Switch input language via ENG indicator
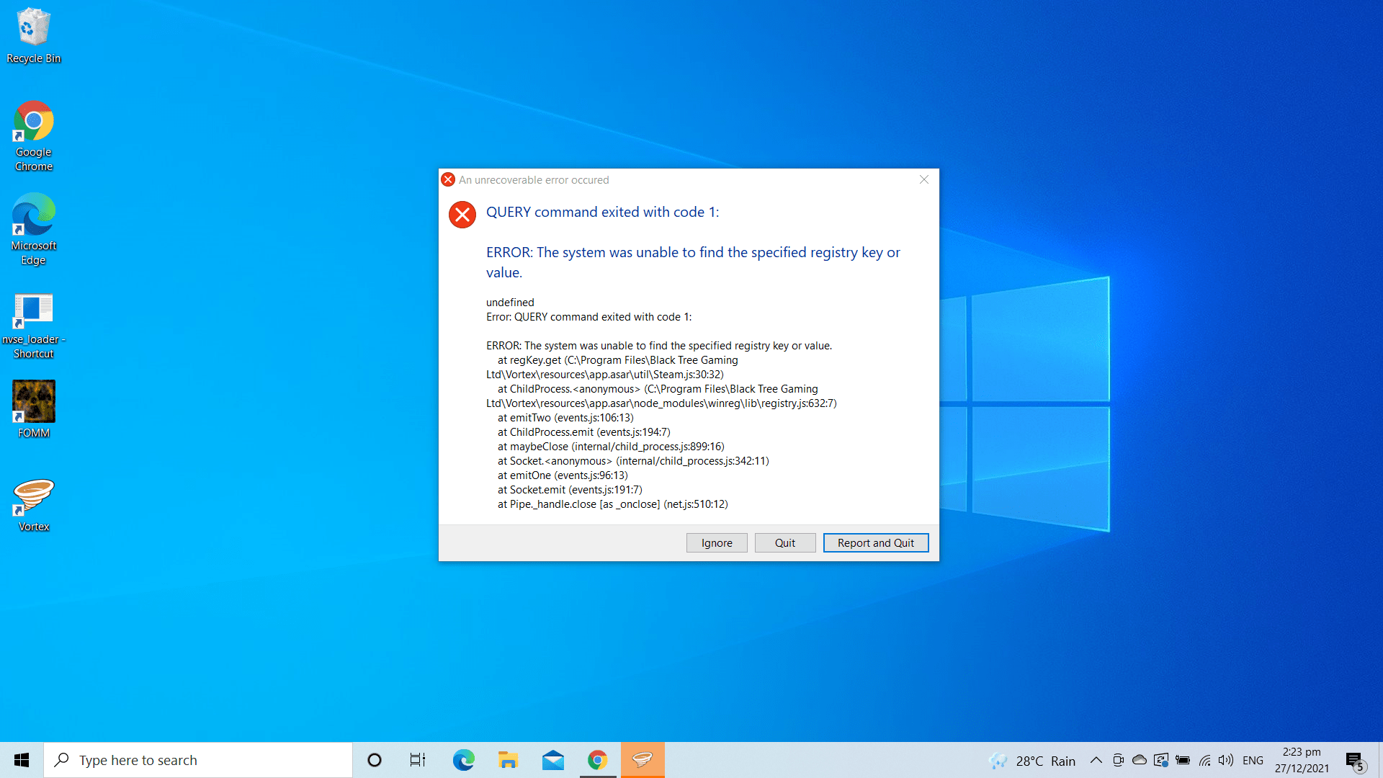Image resolution: width=1383 pixels, height=778 pixels. 1253,759
